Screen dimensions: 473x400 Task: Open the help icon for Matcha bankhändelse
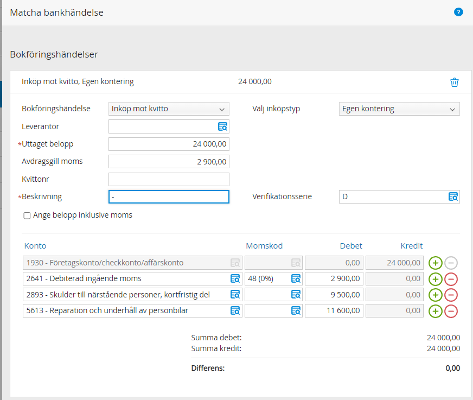coord(458,12)
